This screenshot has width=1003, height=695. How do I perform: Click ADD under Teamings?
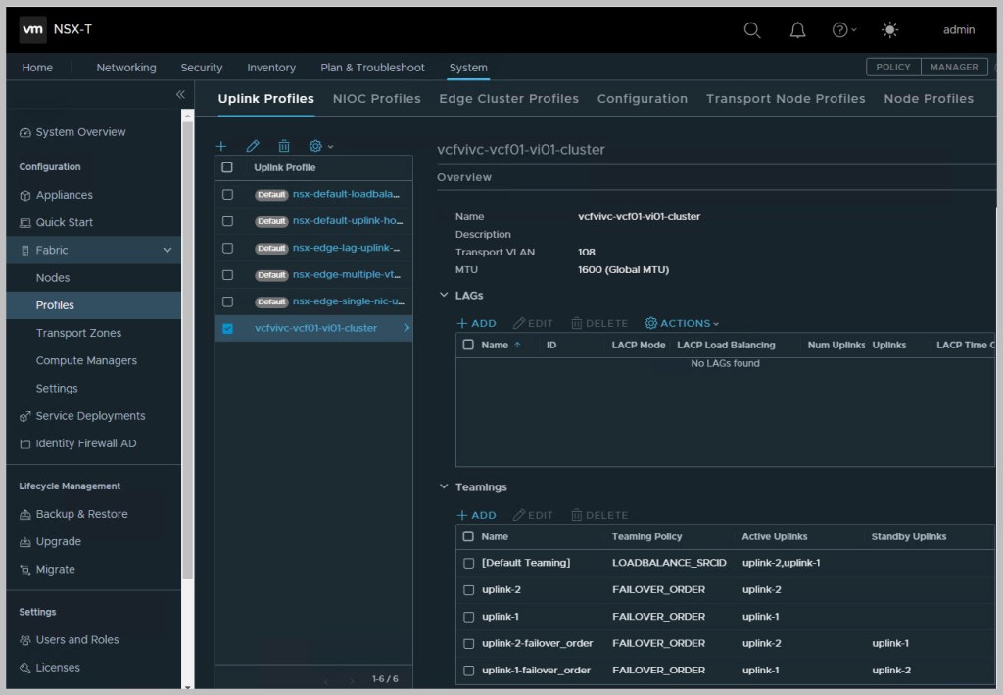coord(477,515)
